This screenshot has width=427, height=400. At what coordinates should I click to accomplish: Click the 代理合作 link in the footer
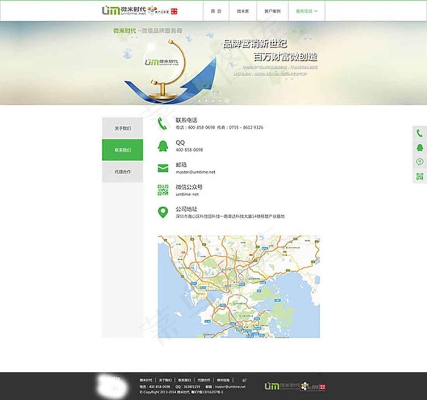click(x=204, y=380)
